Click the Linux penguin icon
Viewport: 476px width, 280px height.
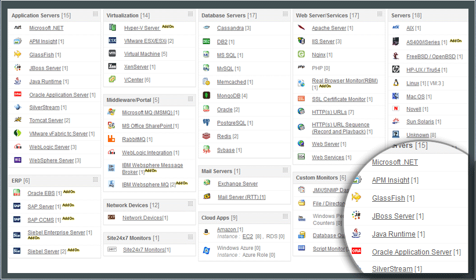(395, 83)
